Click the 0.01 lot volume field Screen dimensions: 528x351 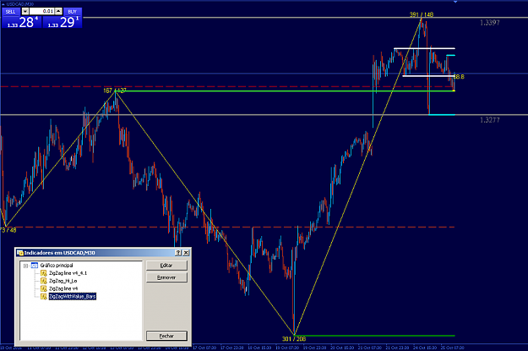pyautogui.click(x=41, y=12)
